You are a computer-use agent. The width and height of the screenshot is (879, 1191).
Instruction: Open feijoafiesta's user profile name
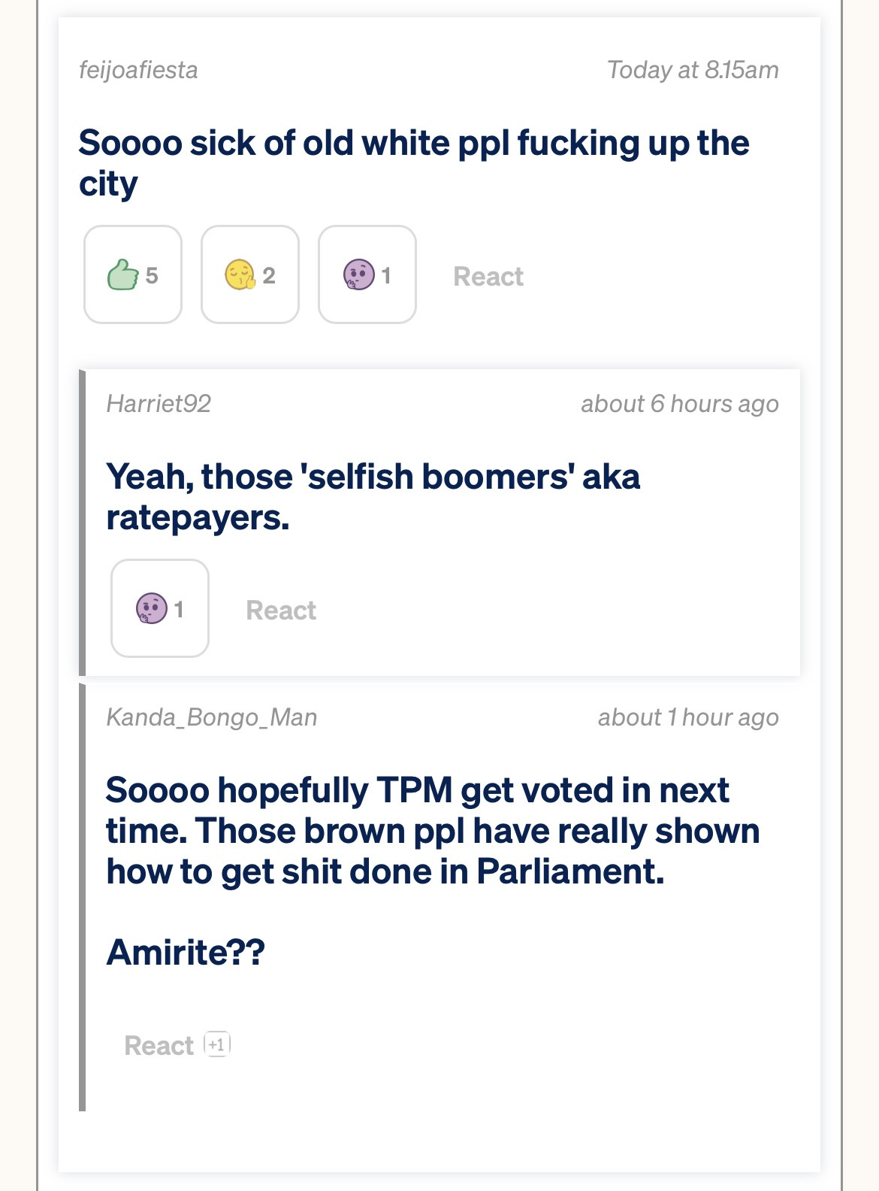[x=138, y=70]
